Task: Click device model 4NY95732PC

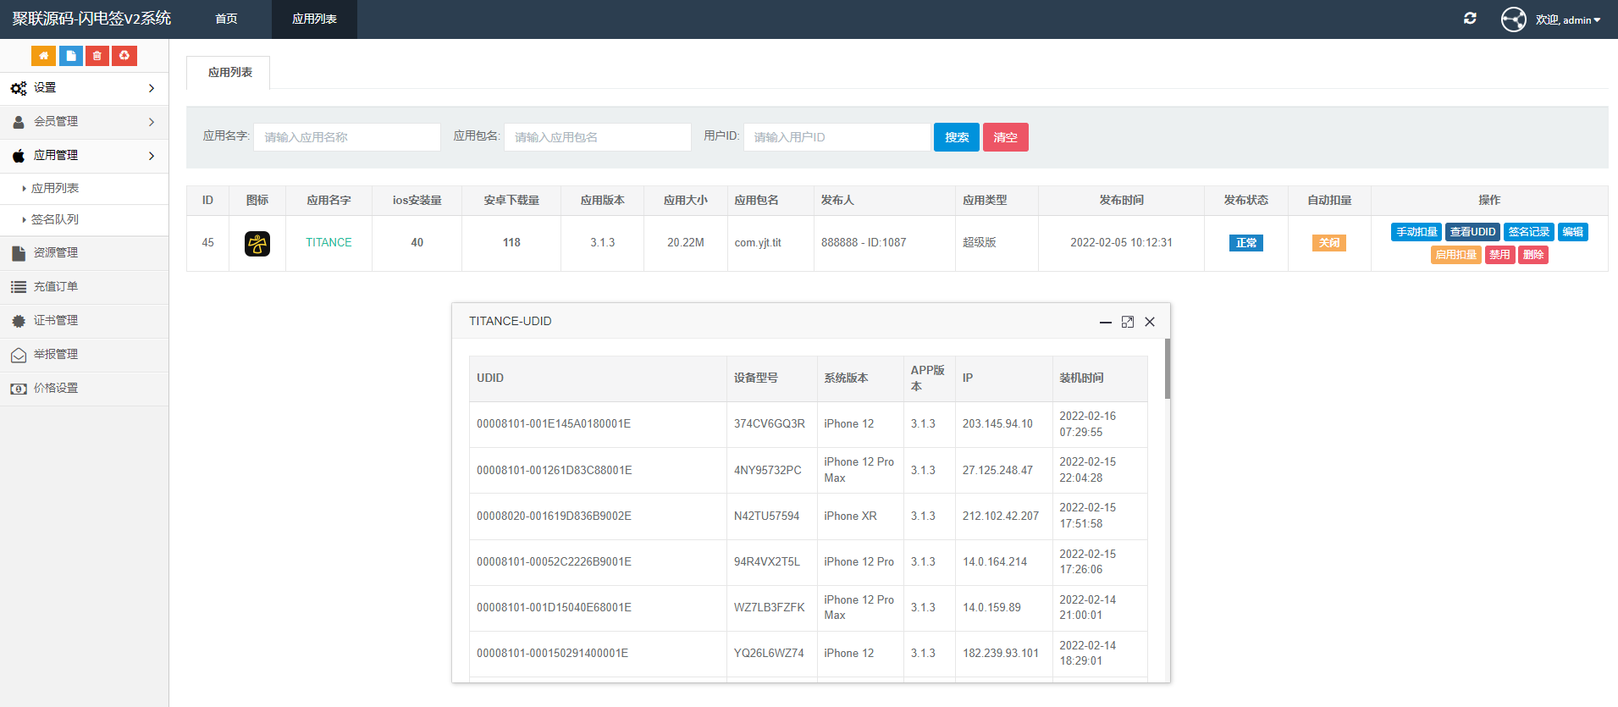Action: tap(768, 471)
